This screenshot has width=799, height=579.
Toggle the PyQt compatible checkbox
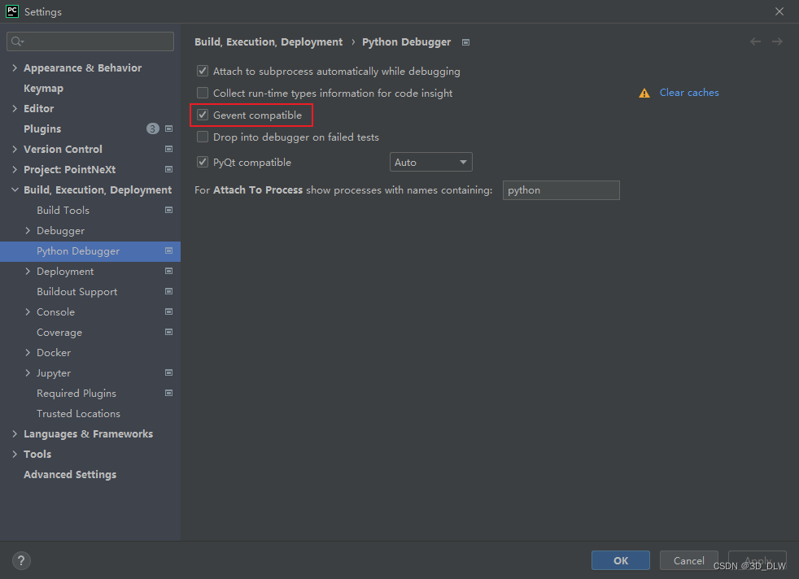point(203,162)
